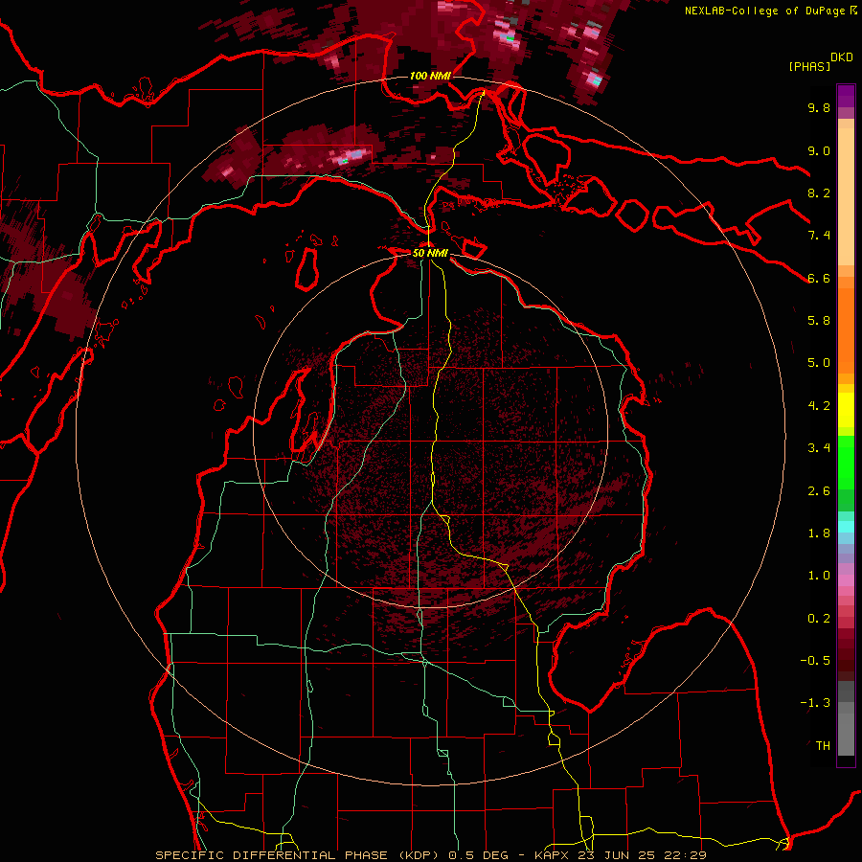Pick the cyan band on the color bar
This screenshot has height=862, width=862.
click(x=846, y=527)
